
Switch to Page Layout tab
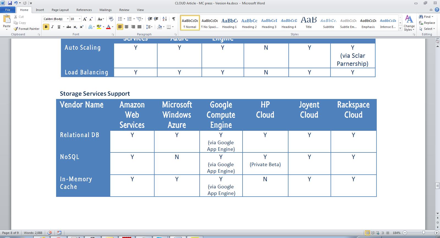pyautogui.click(x=60, y=10)
